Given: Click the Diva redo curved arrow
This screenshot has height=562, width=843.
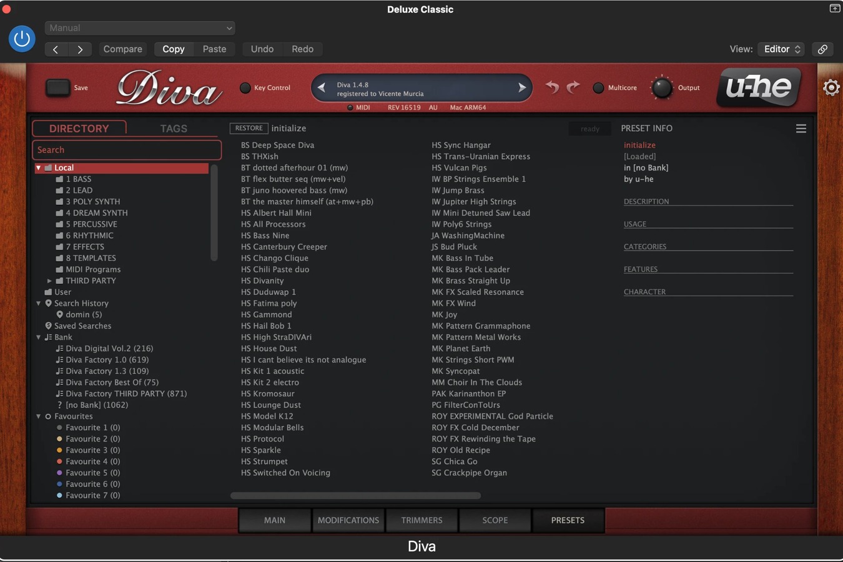Looking at the screenshot, I should click(x=573, y=87).
